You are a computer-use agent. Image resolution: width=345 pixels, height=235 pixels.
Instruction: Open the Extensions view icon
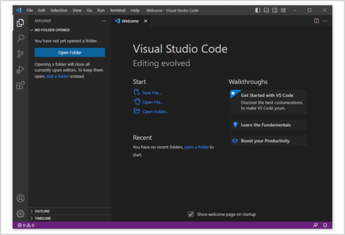point(20,85)
